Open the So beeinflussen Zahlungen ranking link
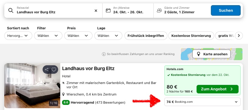The width and height of the screenshot is (248, 110). tap(141, 54)
